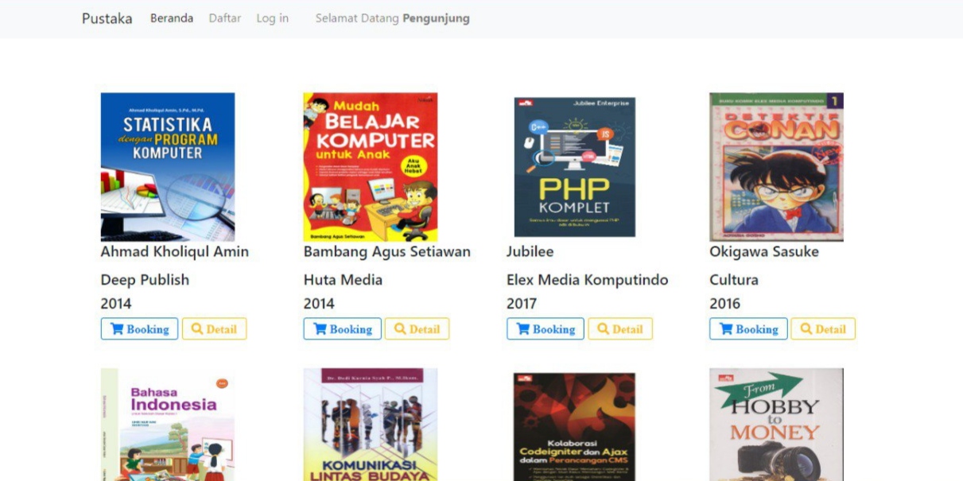Book the Okigawa Sasuke Detektif Conan comic

click(x=748, y=328)
